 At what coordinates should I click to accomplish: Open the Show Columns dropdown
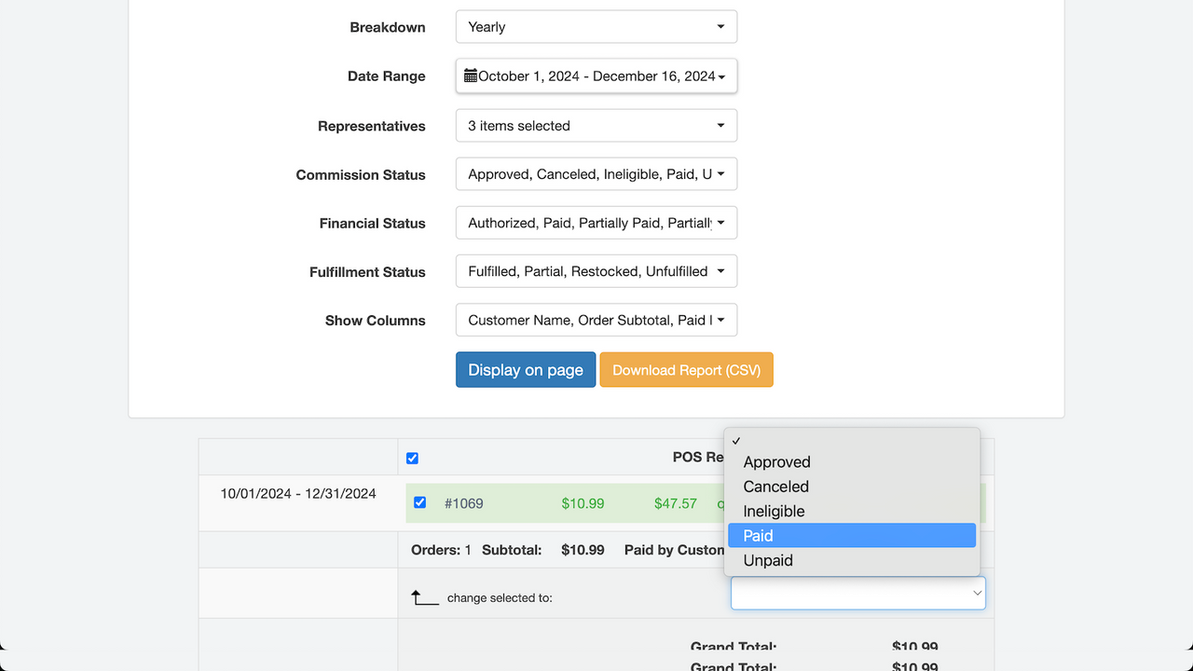tap(596, 320)
